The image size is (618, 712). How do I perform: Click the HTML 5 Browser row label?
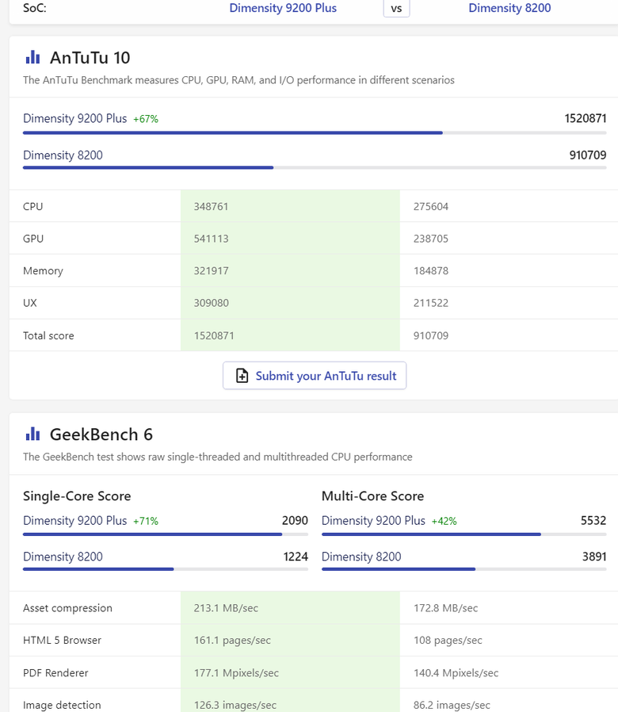[x=62, y=641]
